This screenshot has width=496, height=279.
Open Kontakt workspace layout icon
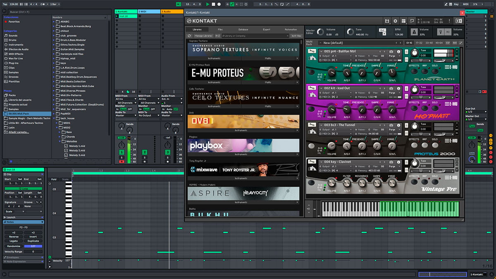coord(403,21)
